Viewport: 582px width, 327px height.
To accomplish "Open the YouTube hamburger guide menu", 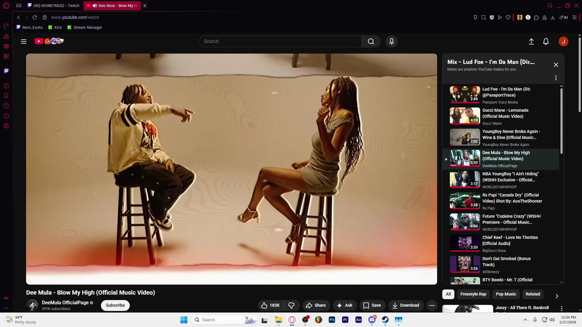I will coord(24,41).
